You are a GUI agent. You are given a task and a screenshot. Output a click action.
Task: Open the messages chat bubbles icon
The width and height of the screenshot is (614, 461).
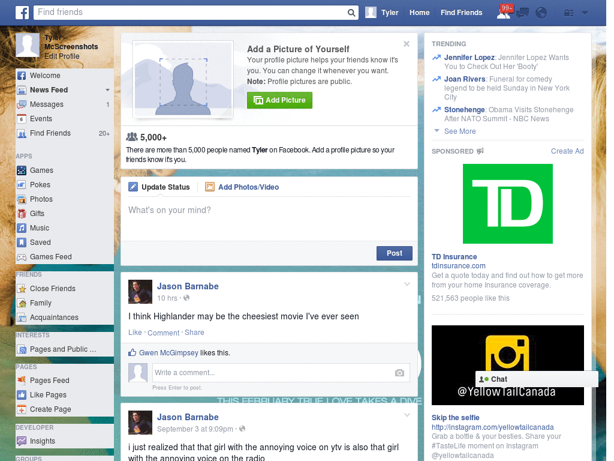coord(522,13)
